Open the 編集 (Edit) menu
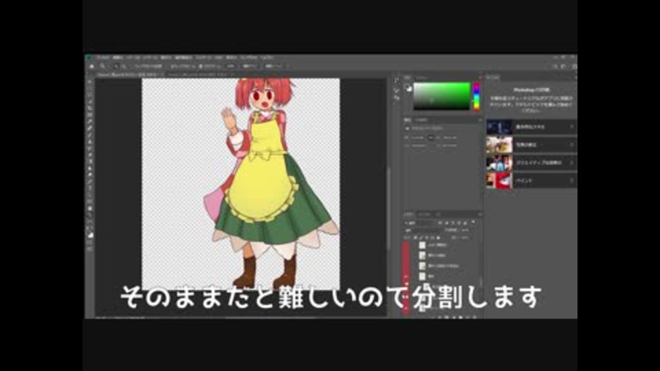The image size is (660, 371). click(118, 58)
